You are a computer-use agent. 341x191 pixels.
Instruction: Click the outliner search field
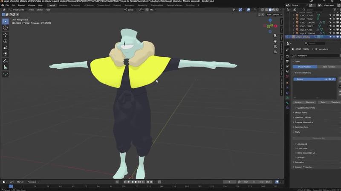[312, 10]
